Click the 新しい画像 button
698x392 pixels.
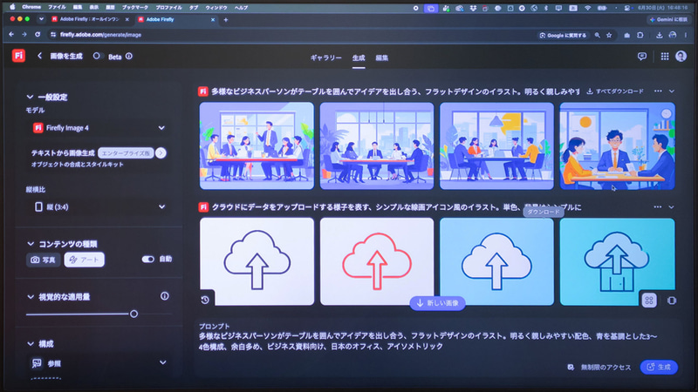[438, 303]
